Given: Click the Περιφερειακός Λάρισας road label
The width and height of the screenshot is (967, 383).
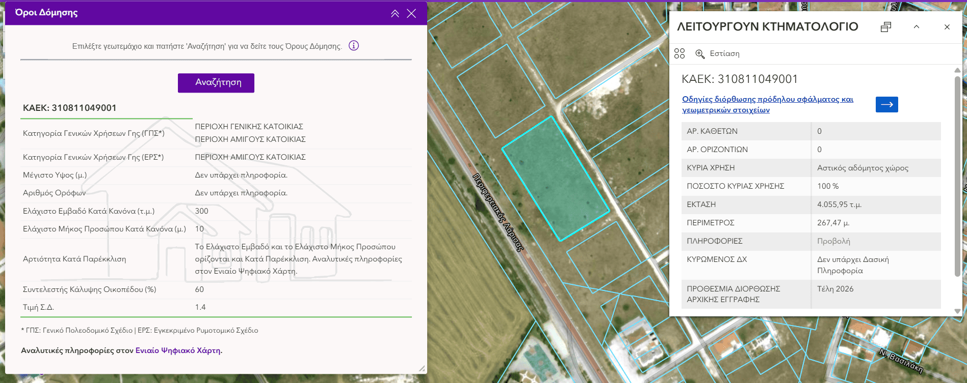Looking at the screenshot, I should [498, 213].
